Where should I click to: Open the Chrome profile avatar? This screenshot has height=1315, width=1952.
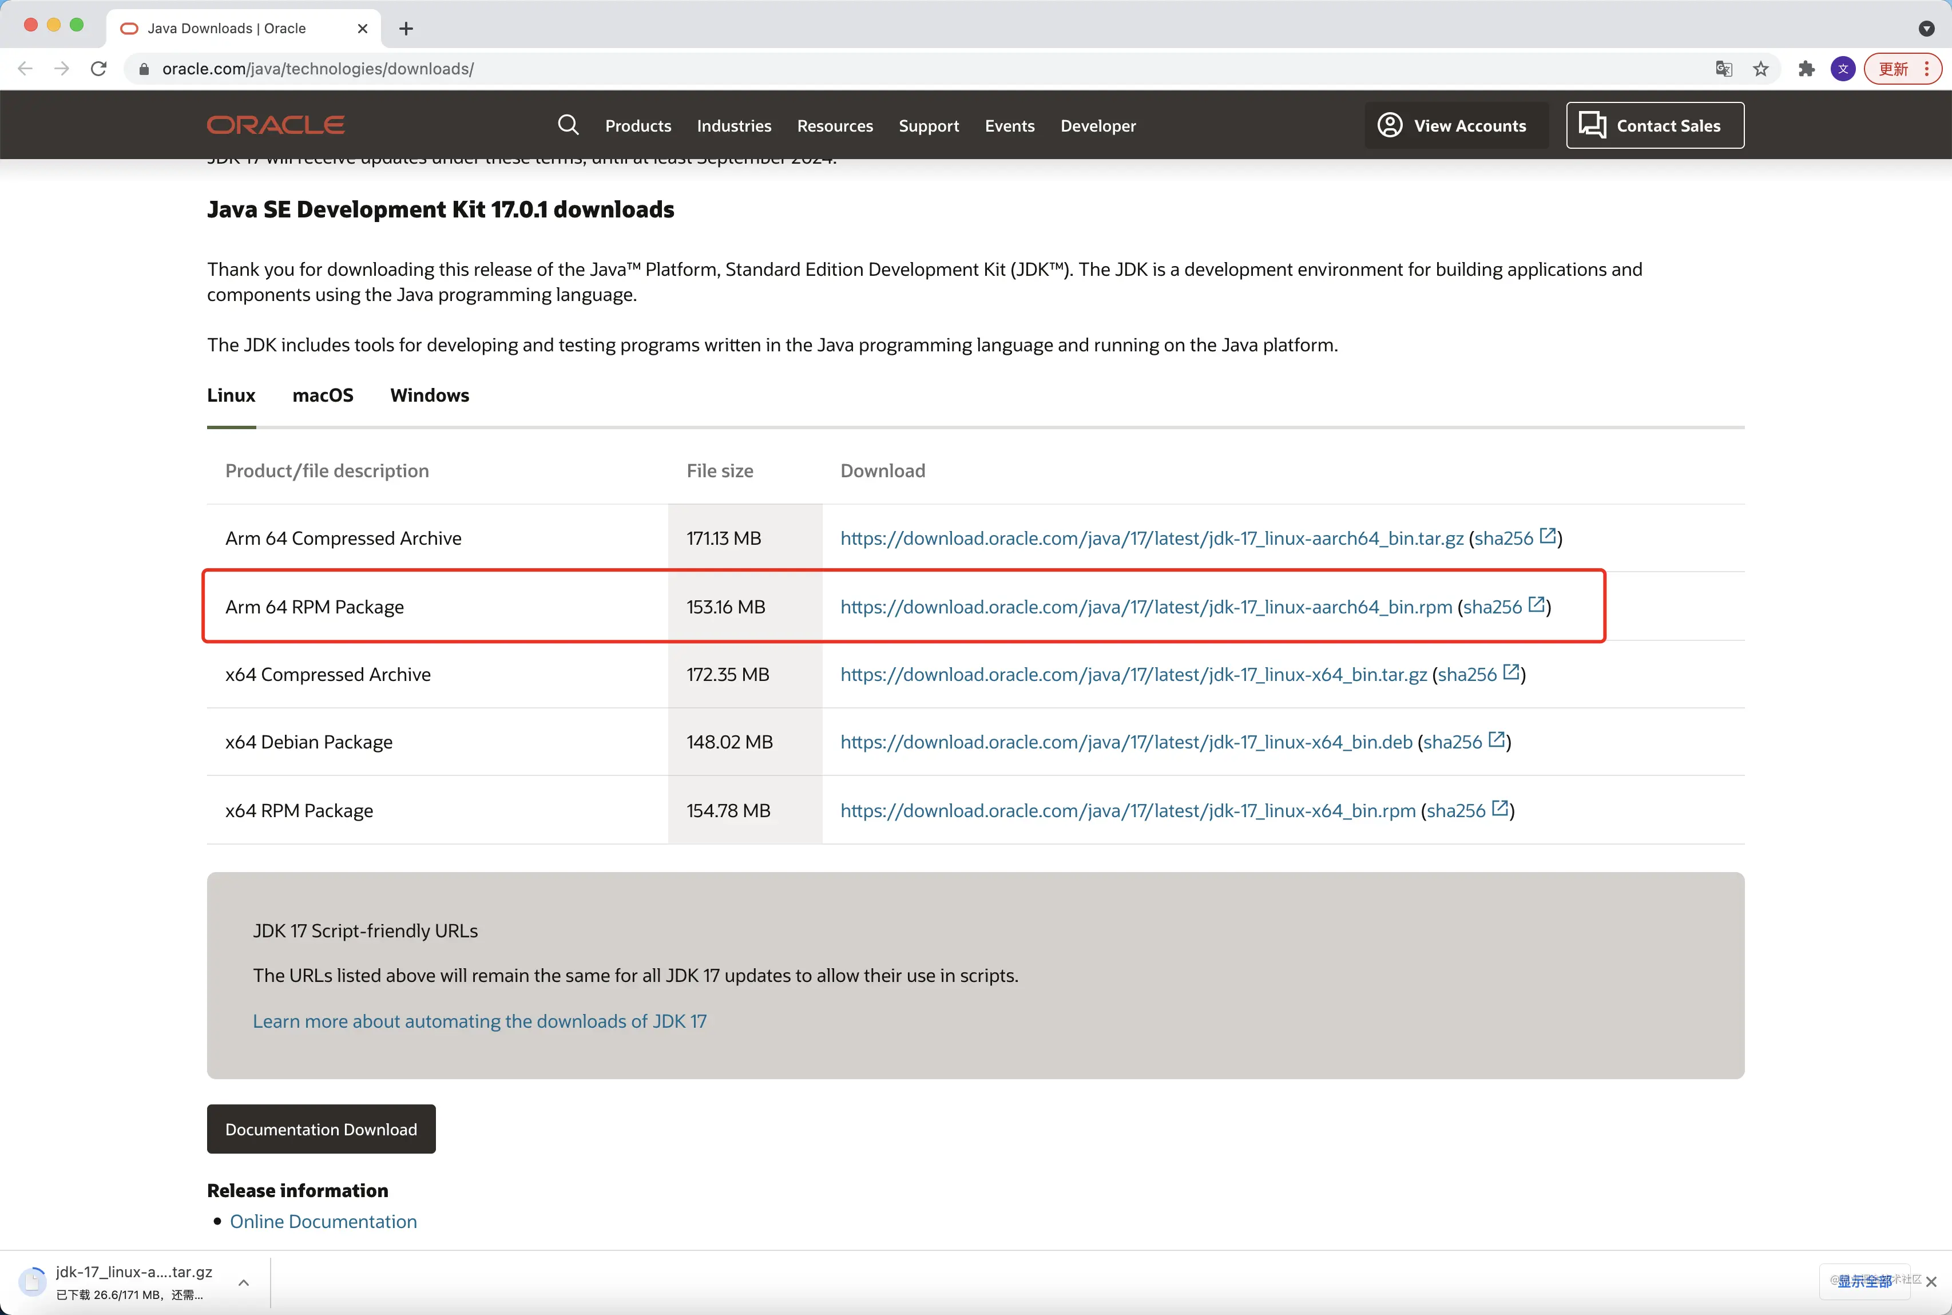(x=1843, y=69)
